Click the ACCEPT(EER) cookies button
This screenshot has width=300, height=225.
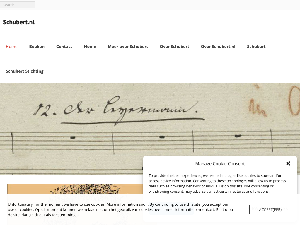(270, 209)
